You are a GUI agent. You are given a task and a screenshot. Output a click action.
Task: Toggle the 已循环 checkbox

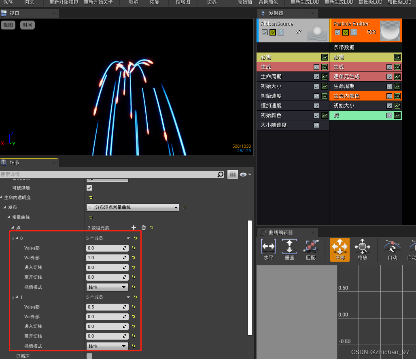89,356
